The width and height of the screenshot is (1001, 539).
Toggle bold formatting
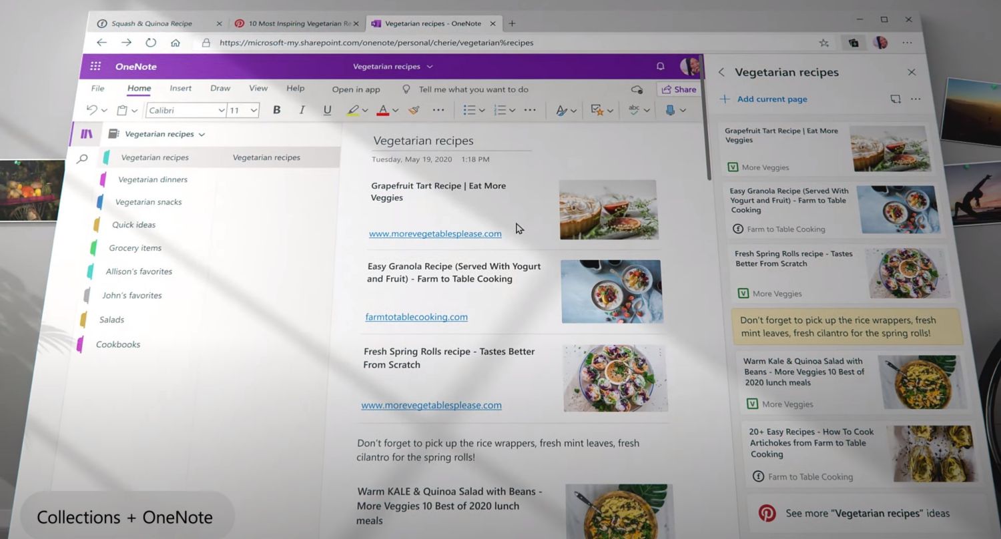pyautogui.click(x=276, y=110)
